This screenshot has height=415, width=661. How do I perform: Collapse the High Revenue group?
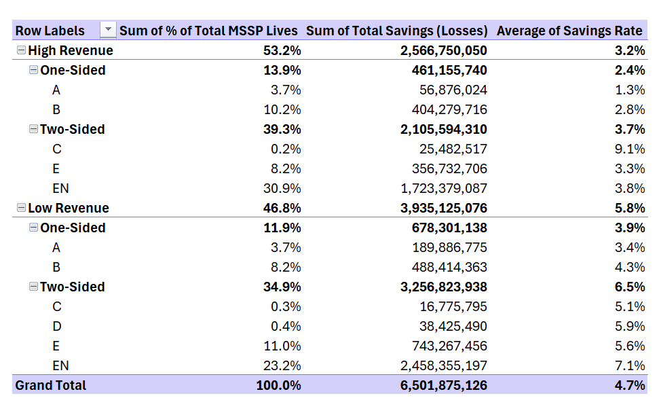pos(20,51)
